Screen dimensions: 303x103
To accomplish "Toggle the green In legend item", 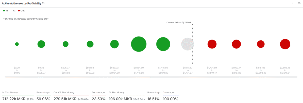I will point(5,11).
